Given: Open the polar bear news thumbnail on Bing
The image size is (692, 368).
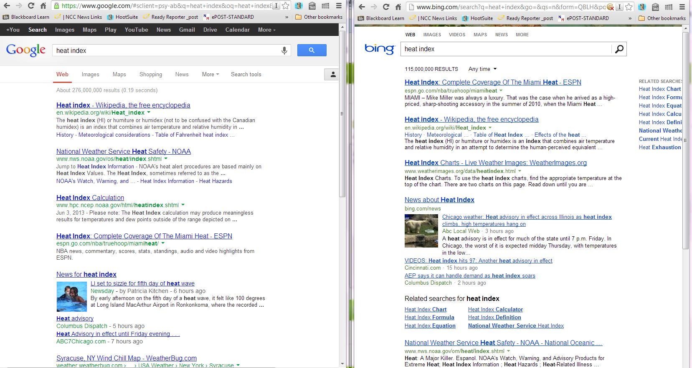Looking at the screenshot, I should 421,231.
